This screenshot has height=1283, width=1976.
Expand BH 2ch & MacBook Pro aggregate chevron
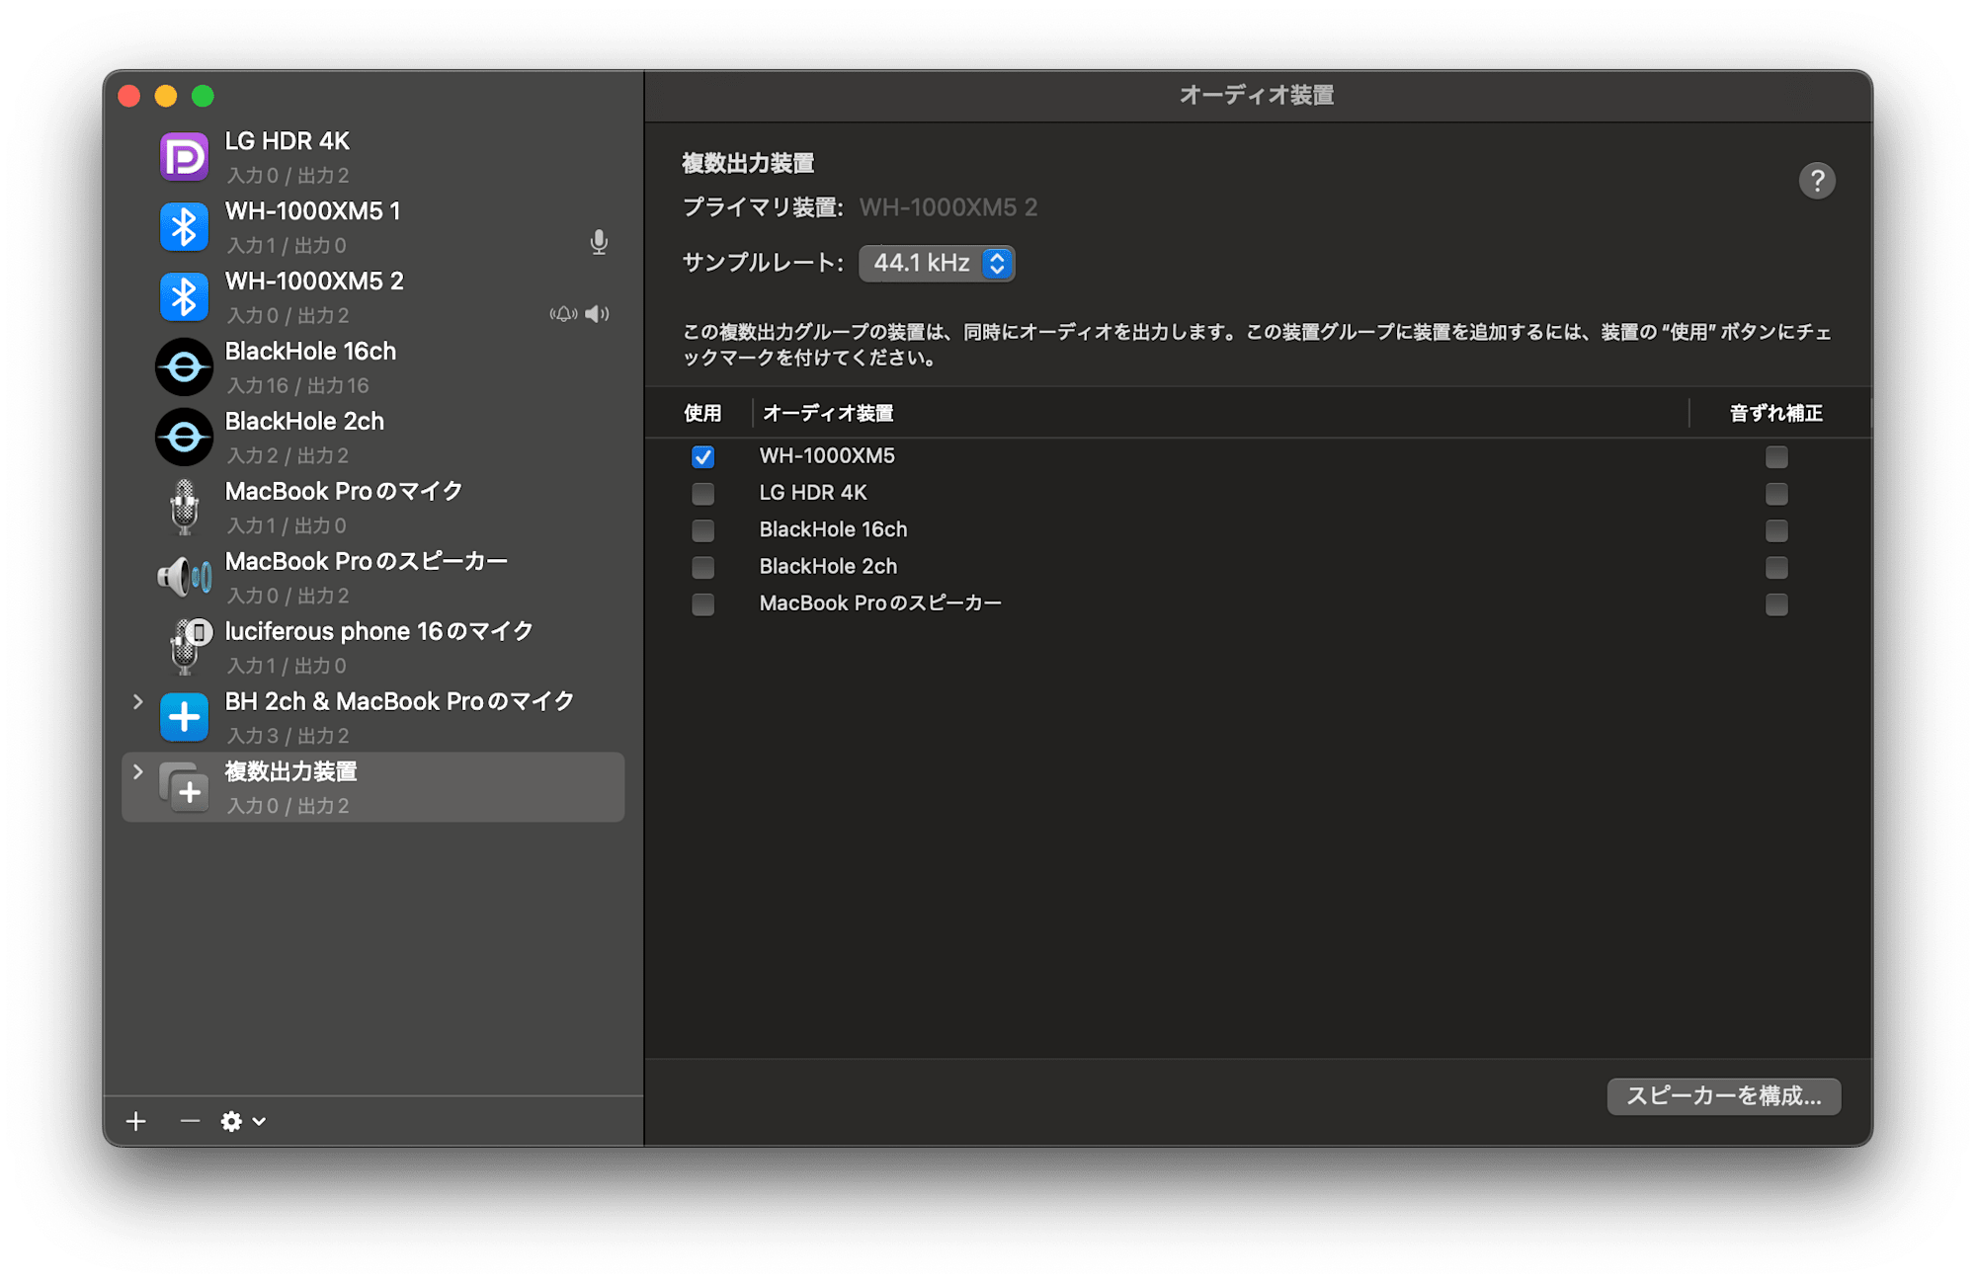(138, 701)
